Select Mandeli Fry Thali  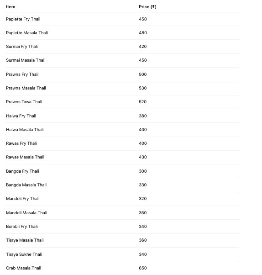click(23, 199)
